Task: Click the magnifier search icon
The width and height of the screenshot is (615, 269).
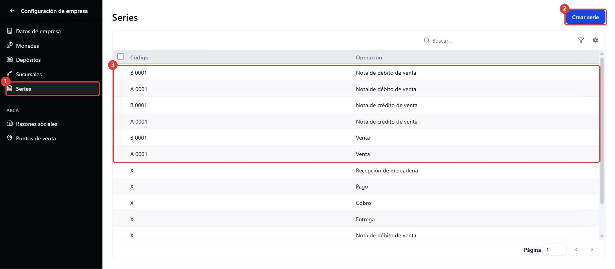Action: pos(427,40)
